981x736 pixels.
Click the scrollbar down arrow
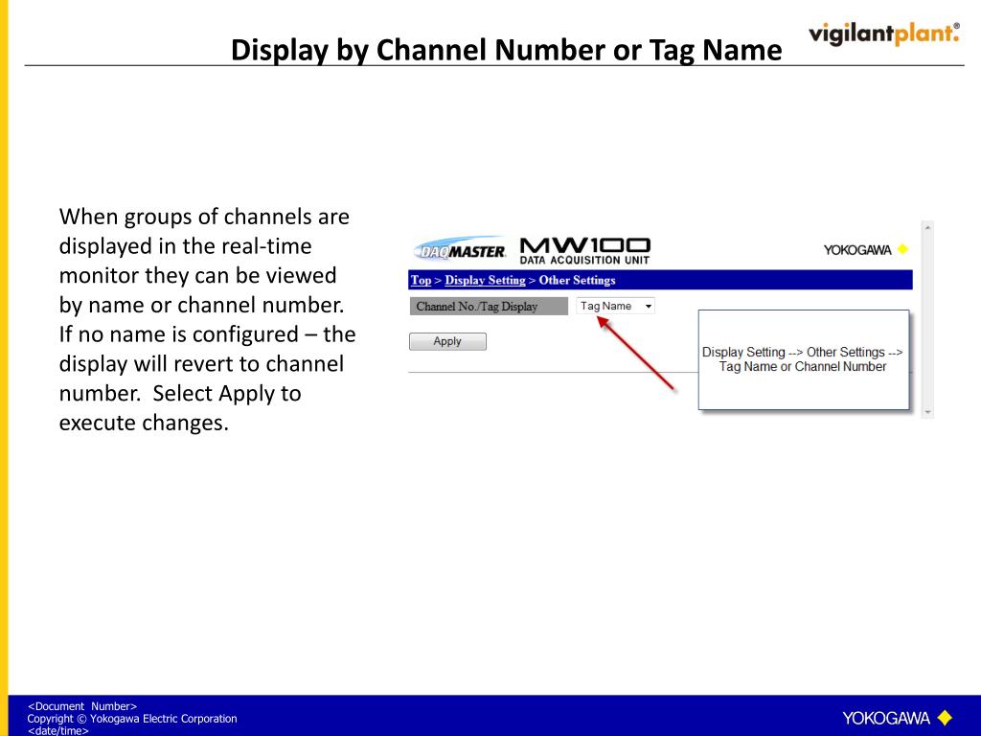click(x=927, y=412)
